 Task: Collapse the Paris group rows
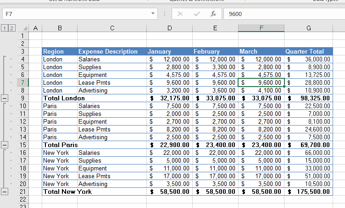5,145
